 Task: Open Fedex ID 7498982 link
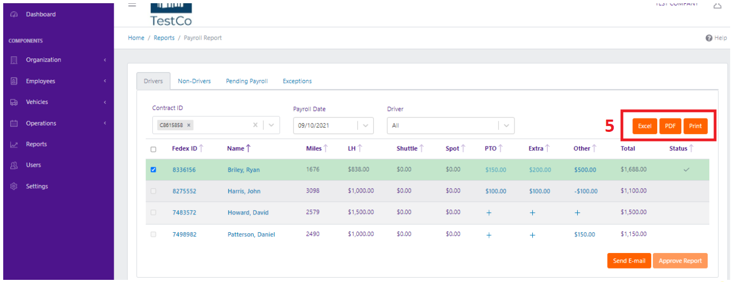184,235
